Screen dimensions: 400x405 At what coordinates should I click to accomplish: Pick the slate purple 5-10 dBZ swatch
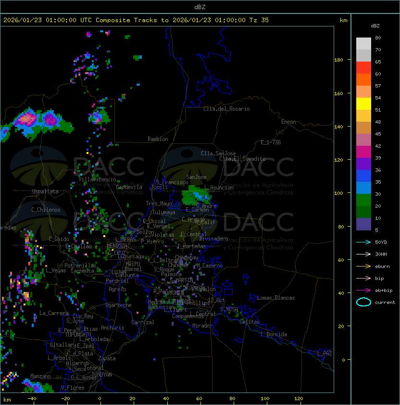363,224
